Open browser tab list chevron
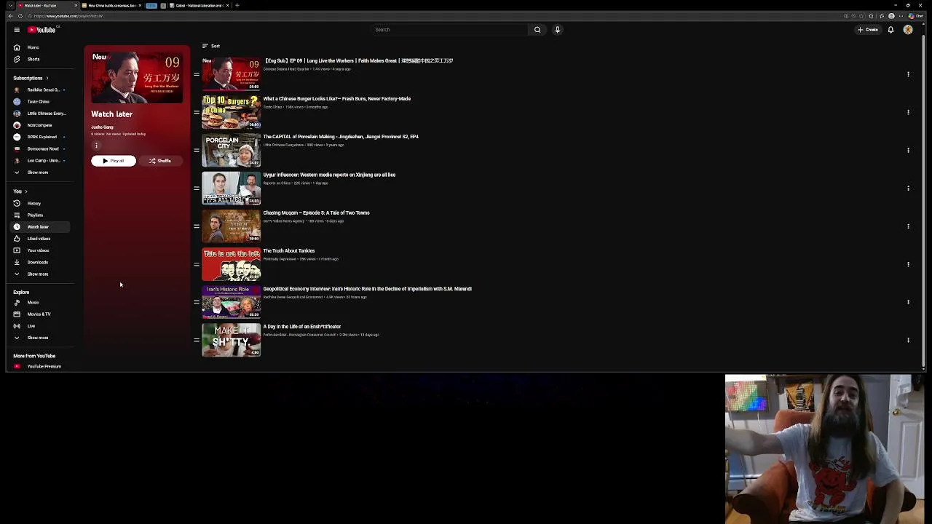This screenshot has width=932, height=524. 10,5
